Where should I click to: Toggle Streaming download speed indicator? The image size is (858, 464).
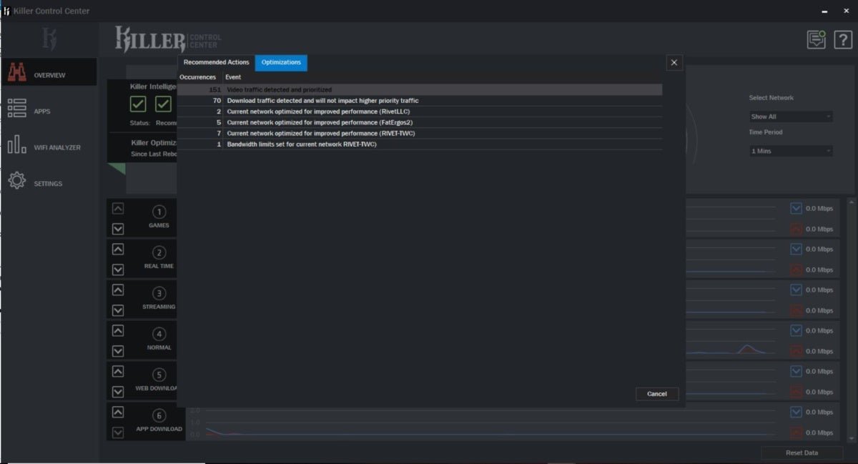[796, 290]
